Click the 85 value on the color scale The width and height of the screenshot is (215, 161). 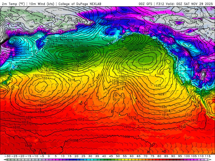point(166,156)
